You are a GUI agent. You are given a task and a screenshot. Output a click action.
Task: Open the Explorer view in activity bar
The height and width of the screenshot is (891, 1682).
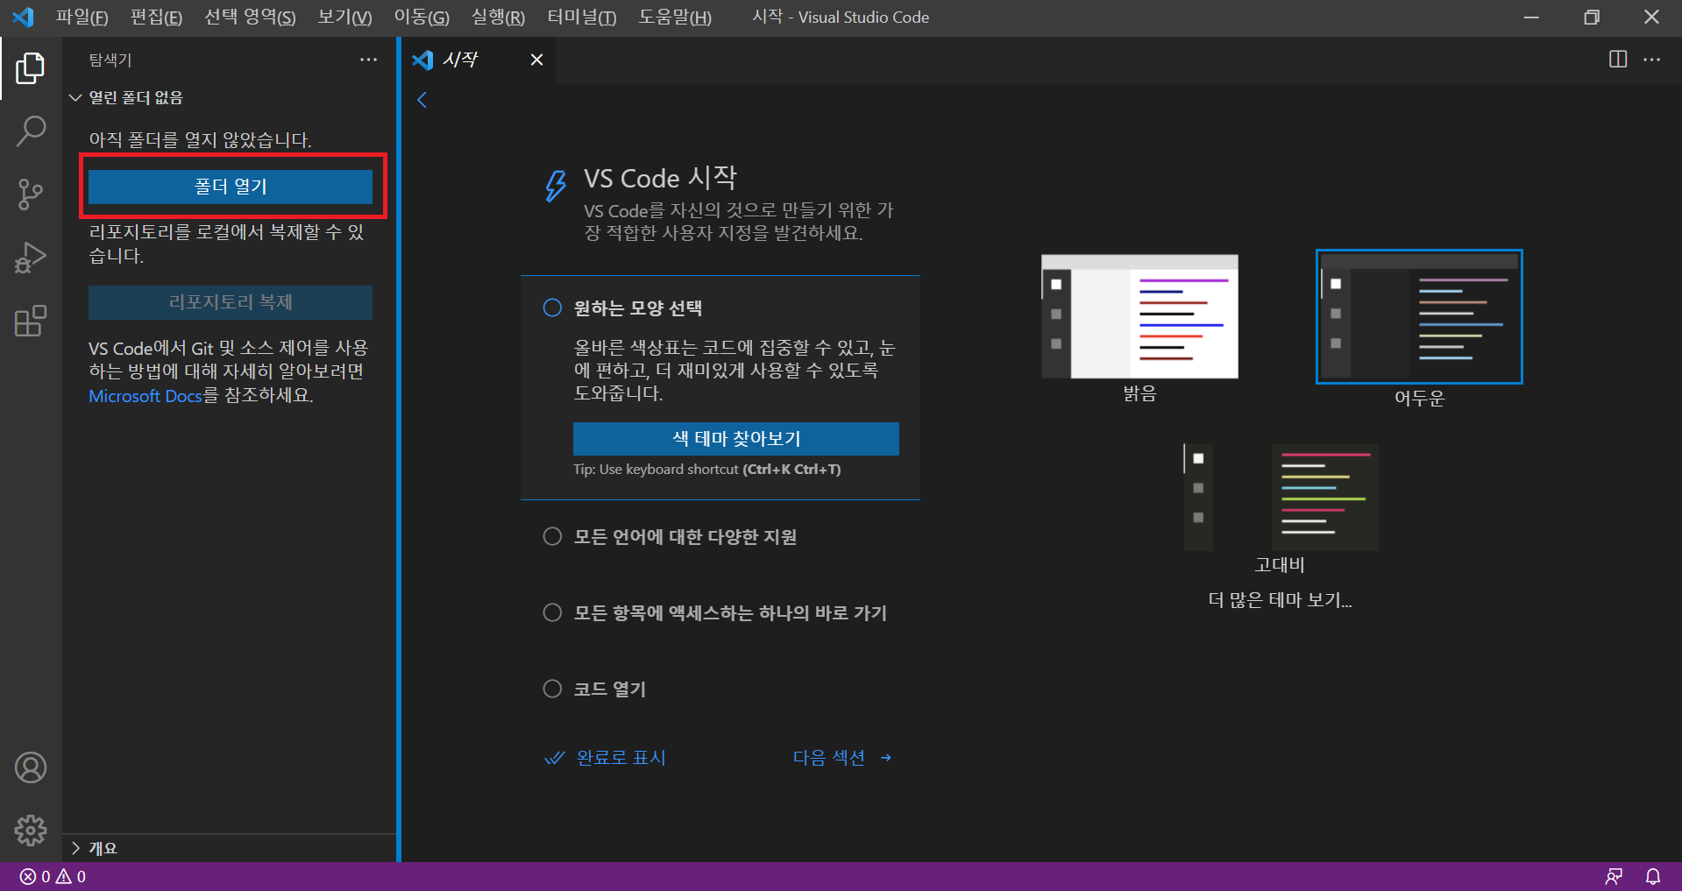pyautogui.click(x=31, y=68)
